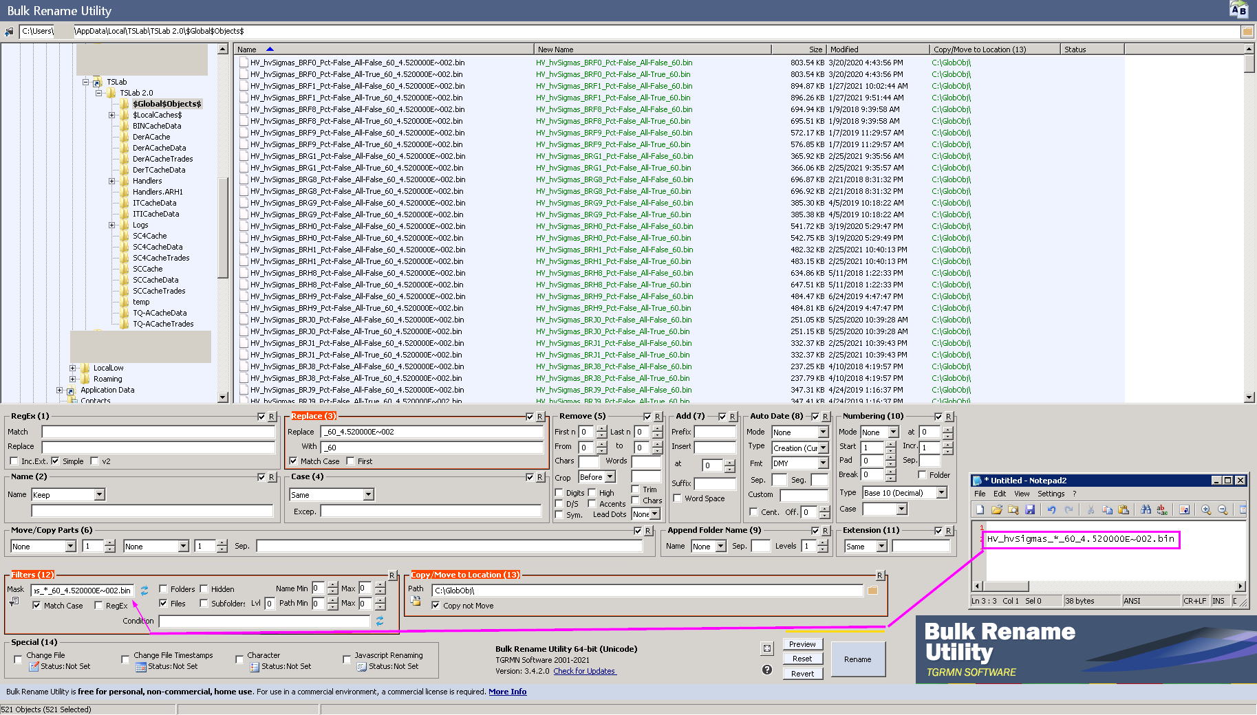The image size is (1257, 715).
Task: Open the Edit menu in Notepad2
Action: tap(999, 494)
